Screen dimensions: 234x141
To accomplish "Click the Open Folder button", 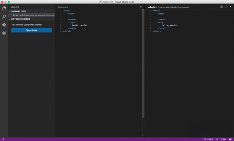I will coord(31,30).
